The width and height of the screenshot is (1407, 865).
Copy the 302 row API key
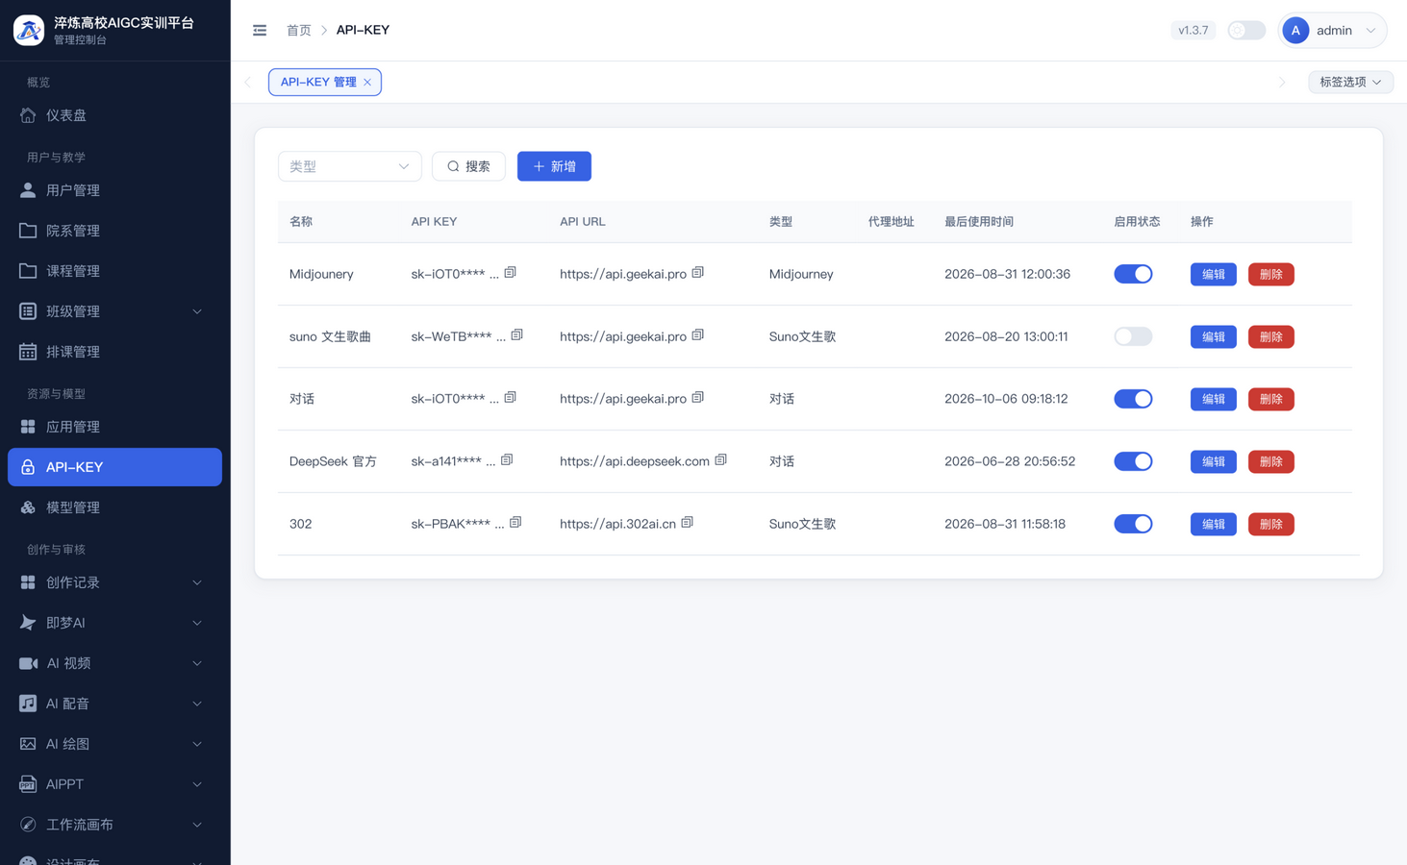[515, 523]
